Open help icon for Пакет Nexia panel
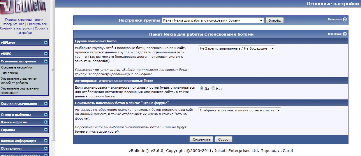The width and height of the screenshot is (361, 156). pyautogui.click(x=345, y=34)
